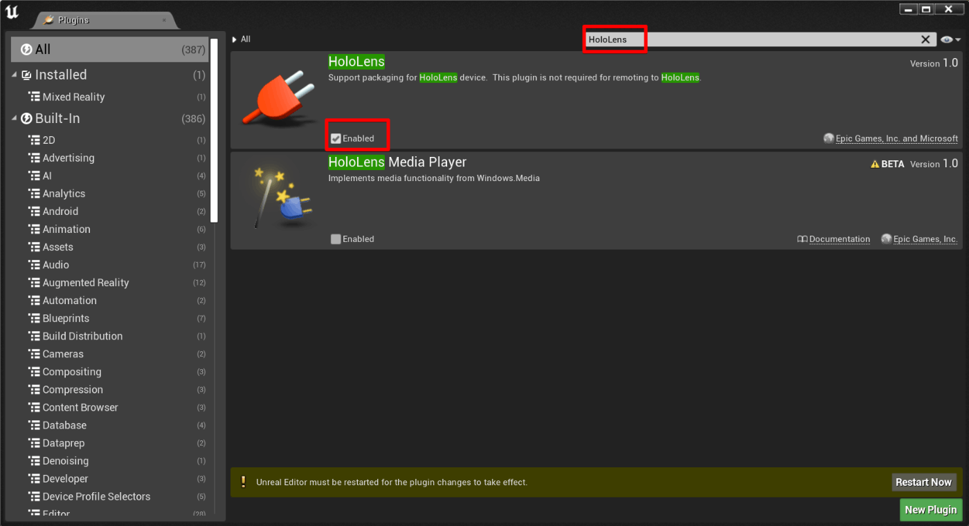Click the eye icon beside the search bar
The width and height of the screenshot is (969, 526).
pyautogui.click(x=947, y=39)
